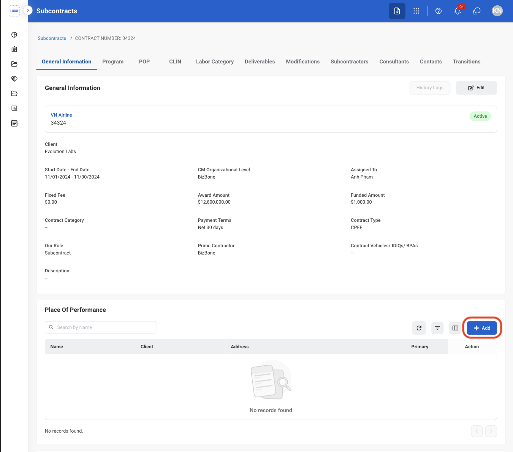Open the reports chart sidebar icon
This screenshot has width=513, height=452.
point(14,108)
